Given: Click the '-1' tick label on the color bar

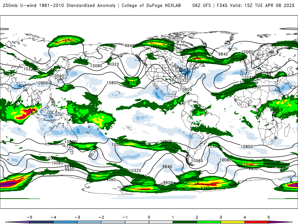Looking at the screenshot, I should [125, 217].
